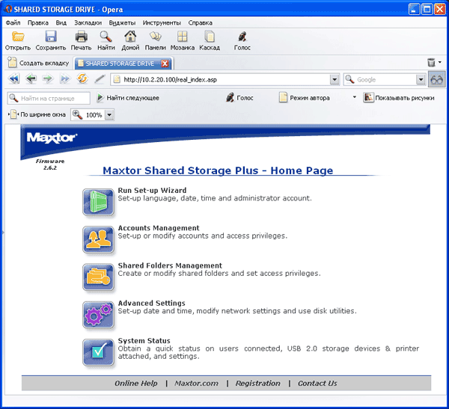The width and height of the screenshot is (449, 409).
Task: Open Run Set-up Wizard green icon
Action: [98, 202]
